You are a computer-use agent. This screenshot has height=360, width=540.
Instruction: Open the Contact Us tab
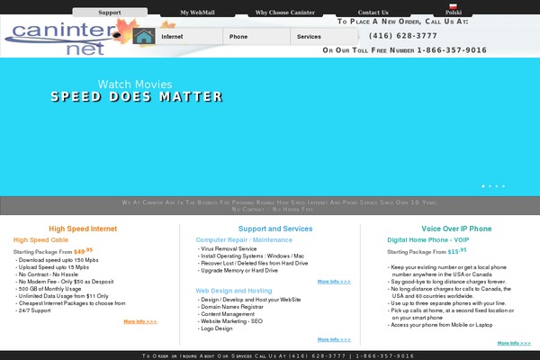373,13
